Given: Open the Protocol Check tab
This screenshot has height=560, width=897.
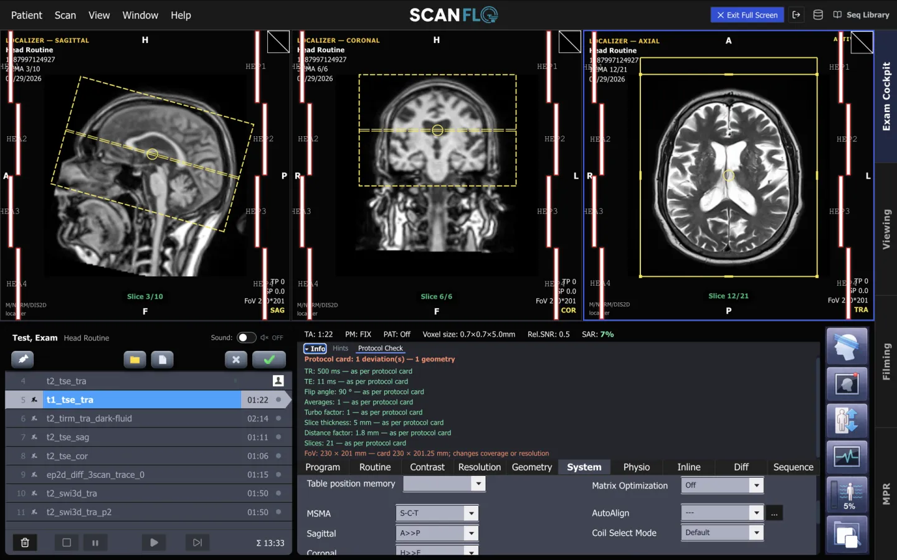Looking at the screenshot, I should [381, 348].
